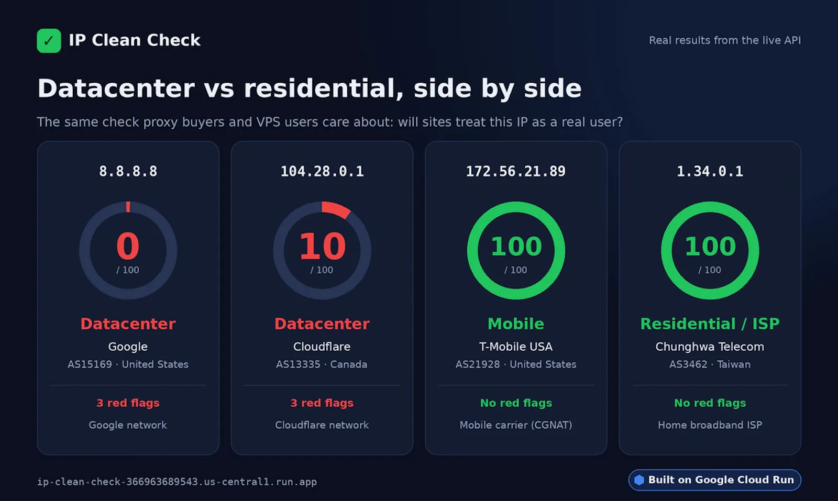Click the Cloudflare network note
This screenshot has height=501, width=838.
(x=322, y=425)
